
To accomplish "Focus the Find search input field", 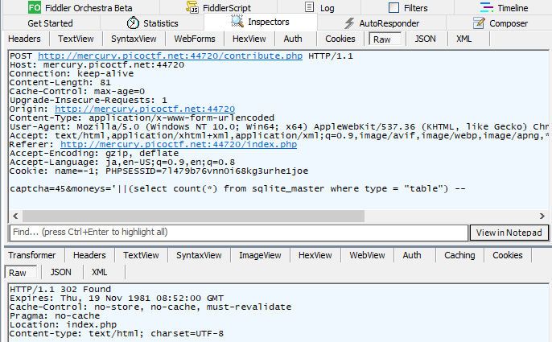I will 239,233.
